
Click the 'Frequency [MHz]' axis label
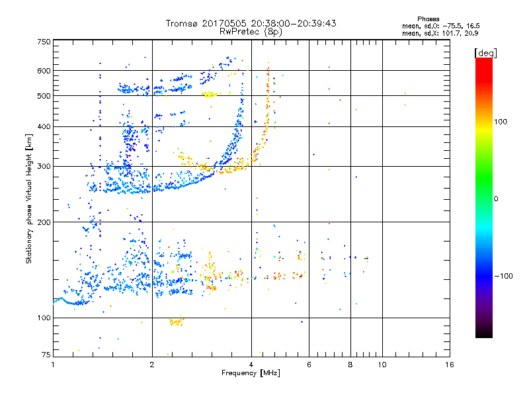pyautogui.click(x=251, y=373)
